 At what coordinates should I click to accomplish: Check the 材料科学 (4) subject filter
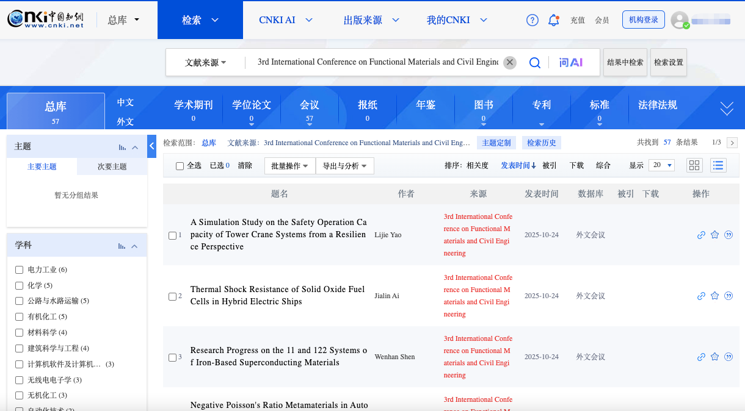click(x=19, y=332)
